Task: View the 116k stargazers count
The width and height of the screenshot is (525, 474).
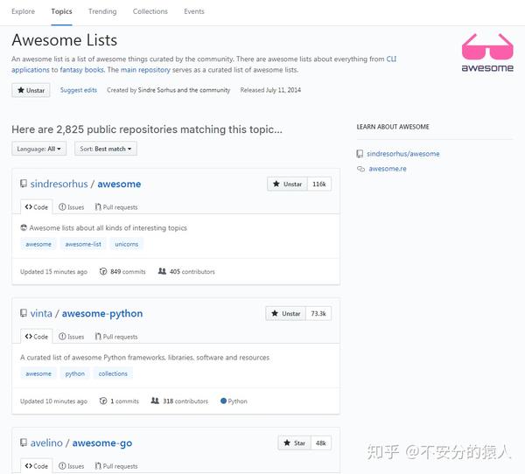Action: 319,184
